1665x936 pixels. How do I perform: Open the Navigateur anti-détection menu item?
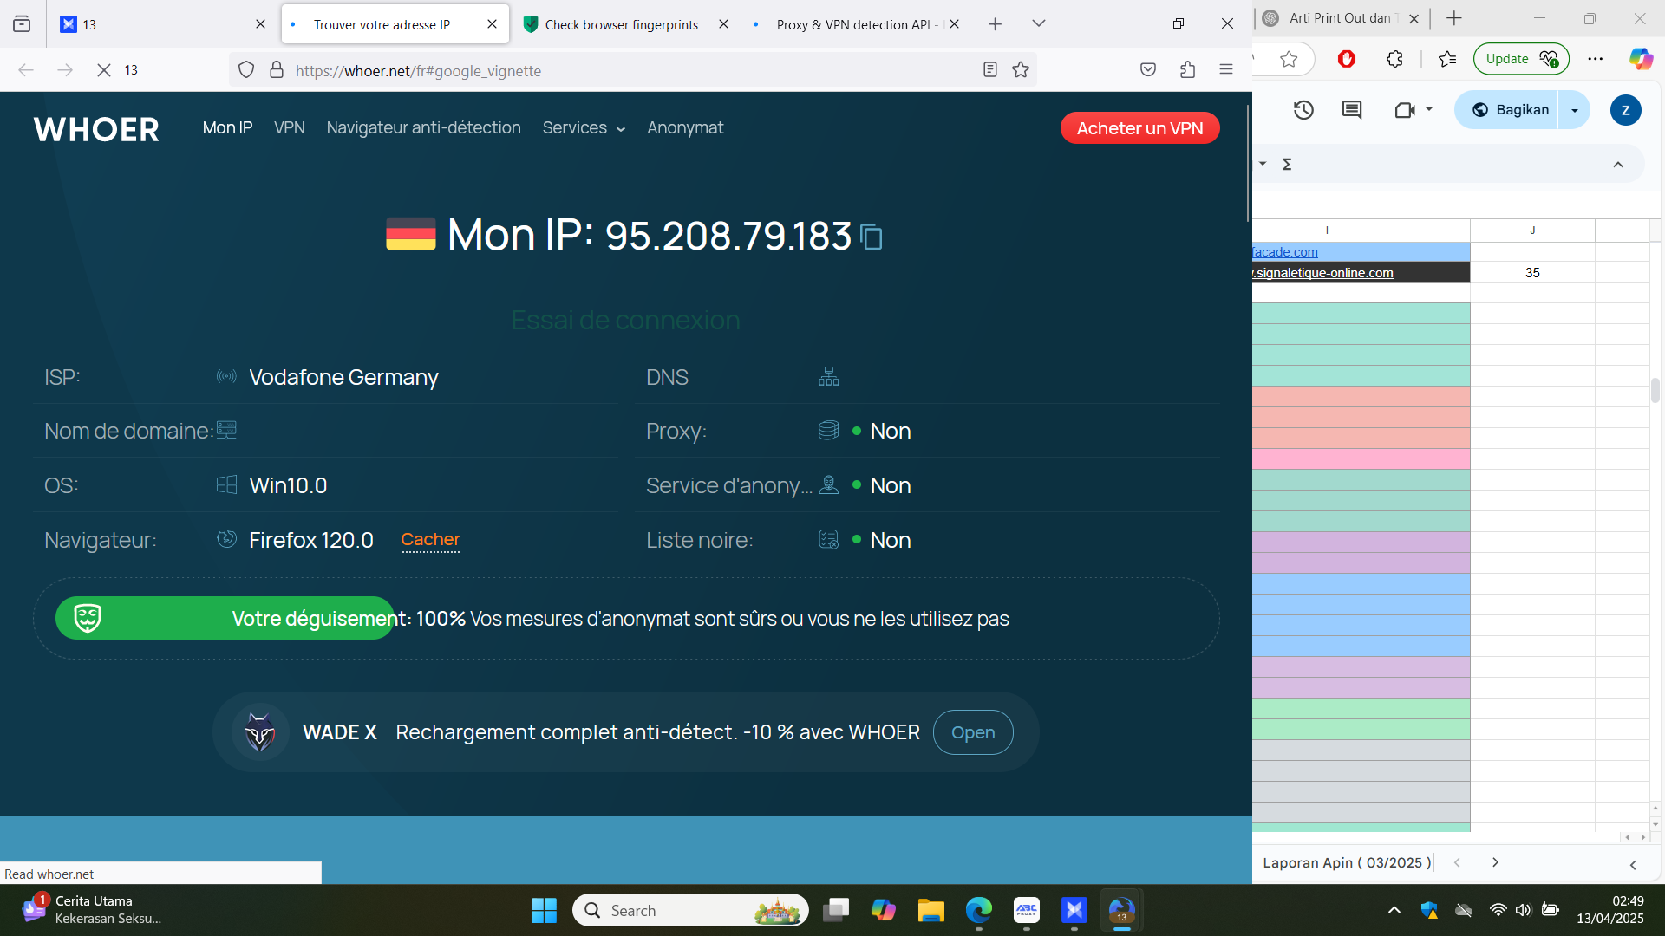[x=424, y=128]
